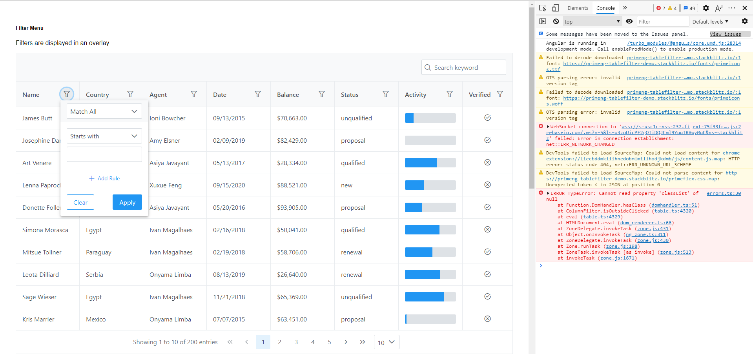Open the create live expression eye icon

coord(629,21)
